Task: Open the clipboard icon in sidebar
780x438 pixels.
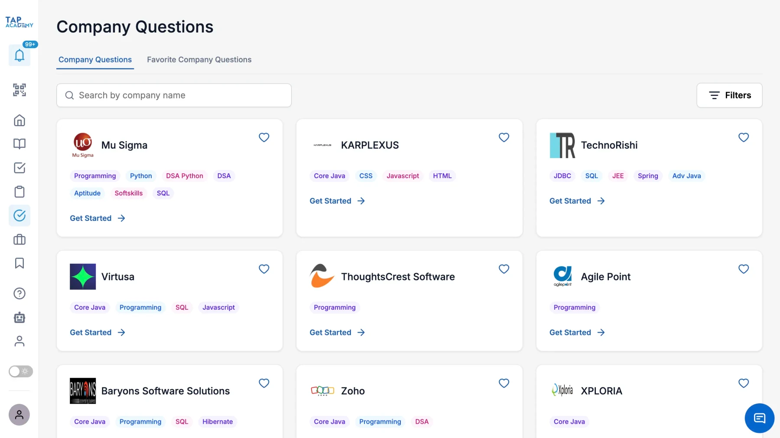Action: (x=19, y=191)
